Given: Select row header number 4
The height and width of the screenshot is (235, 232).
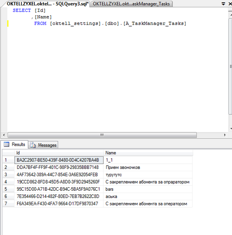Looking at the screenshot, I should click(x=8, y=182).
